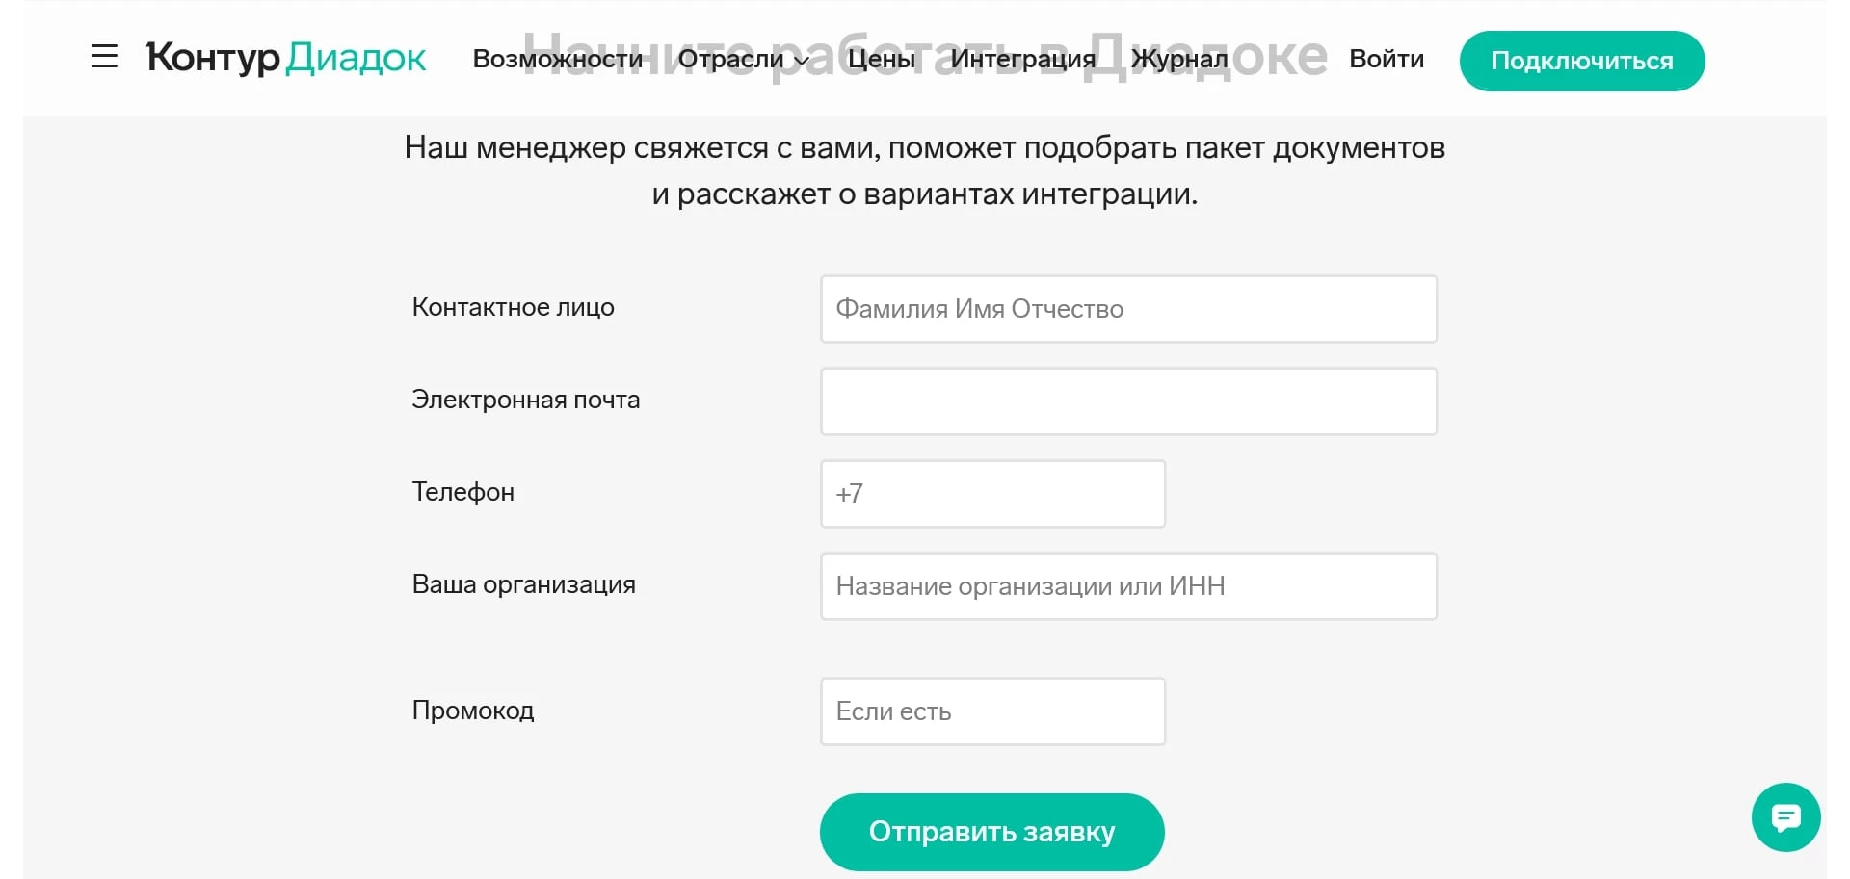Open the Возможности menu item

pyautogui.click(x=559, y=59)
